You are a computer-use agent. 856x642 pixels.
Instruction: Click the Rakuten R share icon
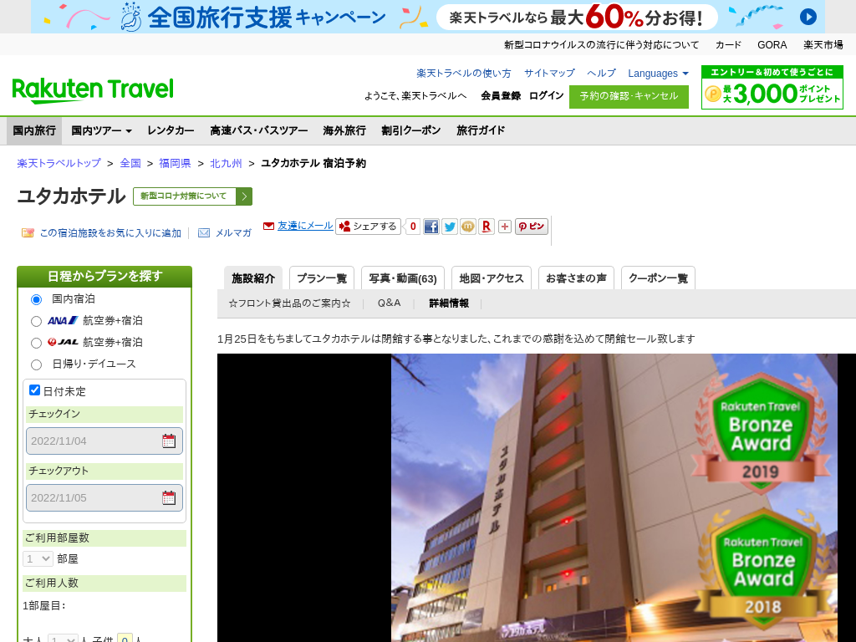tap(487, 227)
